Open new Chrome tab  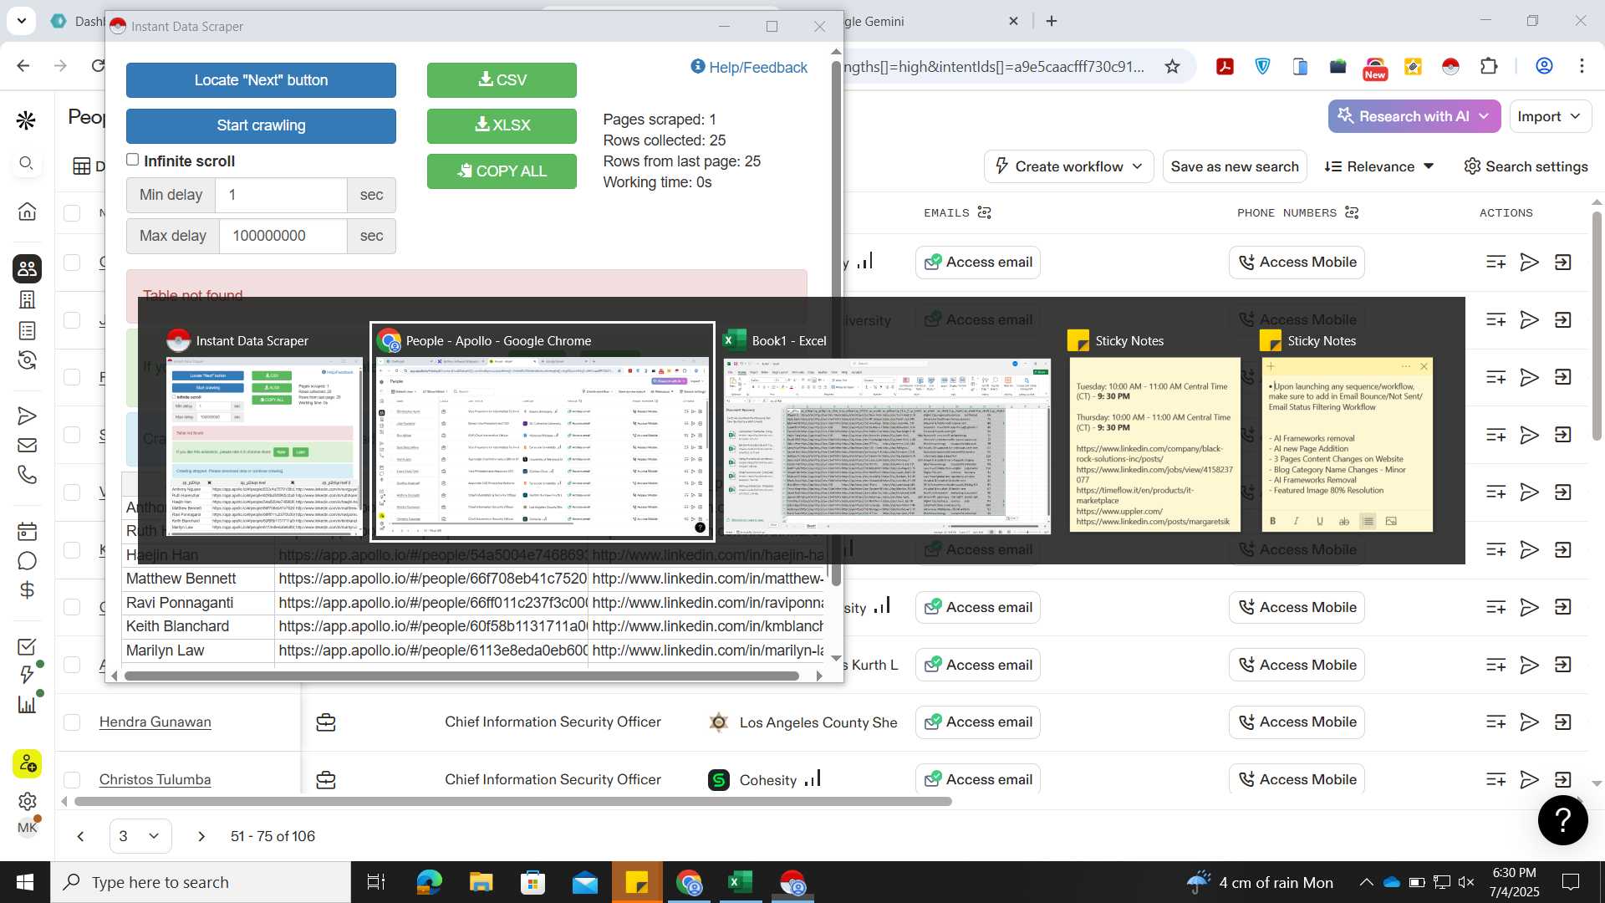click(x=1052, y=21)
